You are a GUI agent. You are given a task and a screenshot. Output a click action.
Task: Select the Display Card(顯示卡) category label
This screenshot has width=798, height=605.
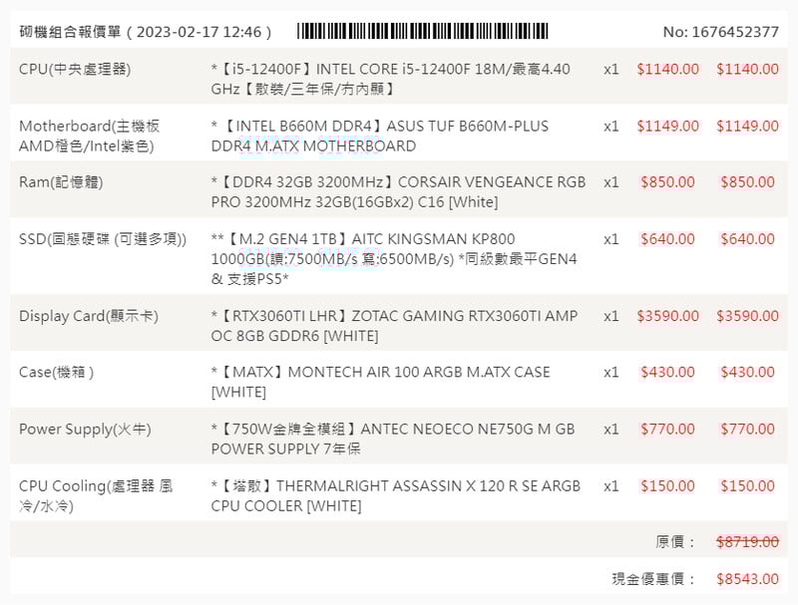89,316
